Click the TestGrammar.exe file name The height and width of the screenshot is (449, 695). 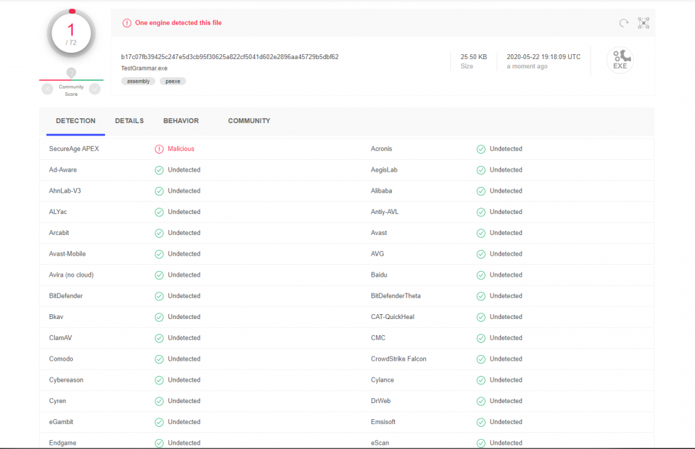144,68
